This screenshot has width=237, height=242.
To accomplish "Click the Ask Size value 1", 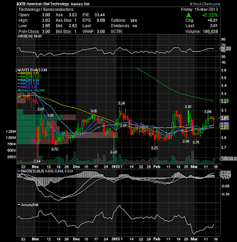I will tap(75, 21).
